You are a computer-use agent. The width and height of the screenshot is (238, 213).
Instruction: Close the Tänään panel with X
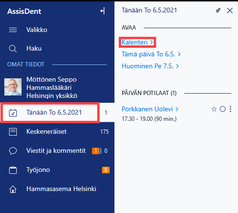(x=230, y=11)
